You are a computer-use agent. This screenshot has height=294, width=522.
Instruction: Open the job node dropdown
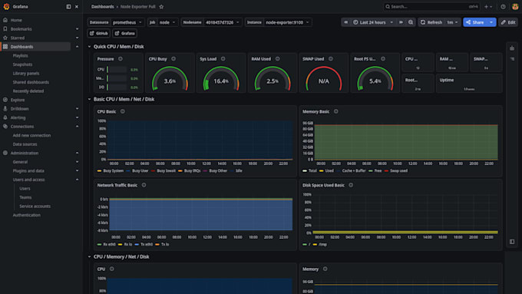[167, 22]
